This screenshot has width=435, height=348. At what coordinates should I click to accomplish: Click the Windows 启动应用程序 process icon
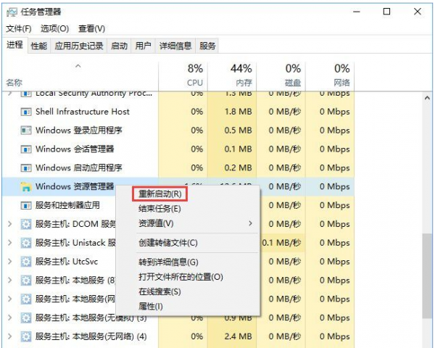coord(26,168)
